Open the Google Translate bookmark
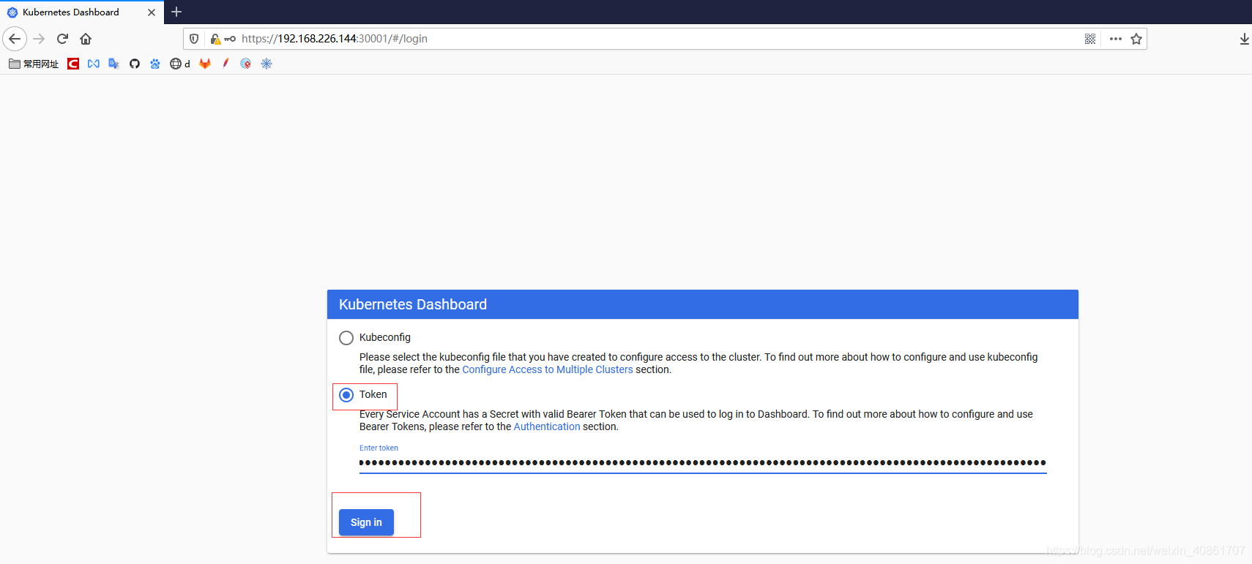Screen dimensions: 1252x564 click(114, 64)
